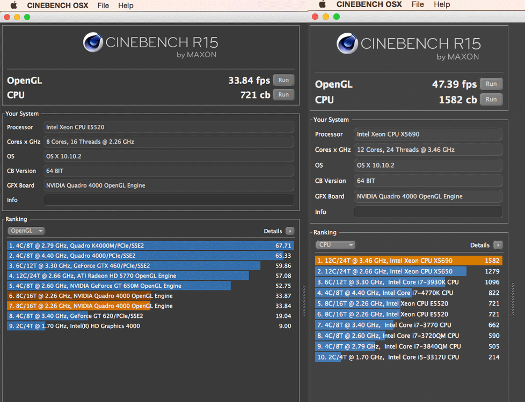The image size is (525, 402).
Task: Open CINEBENCH OSX menu in right window
Action: point(369,4)
